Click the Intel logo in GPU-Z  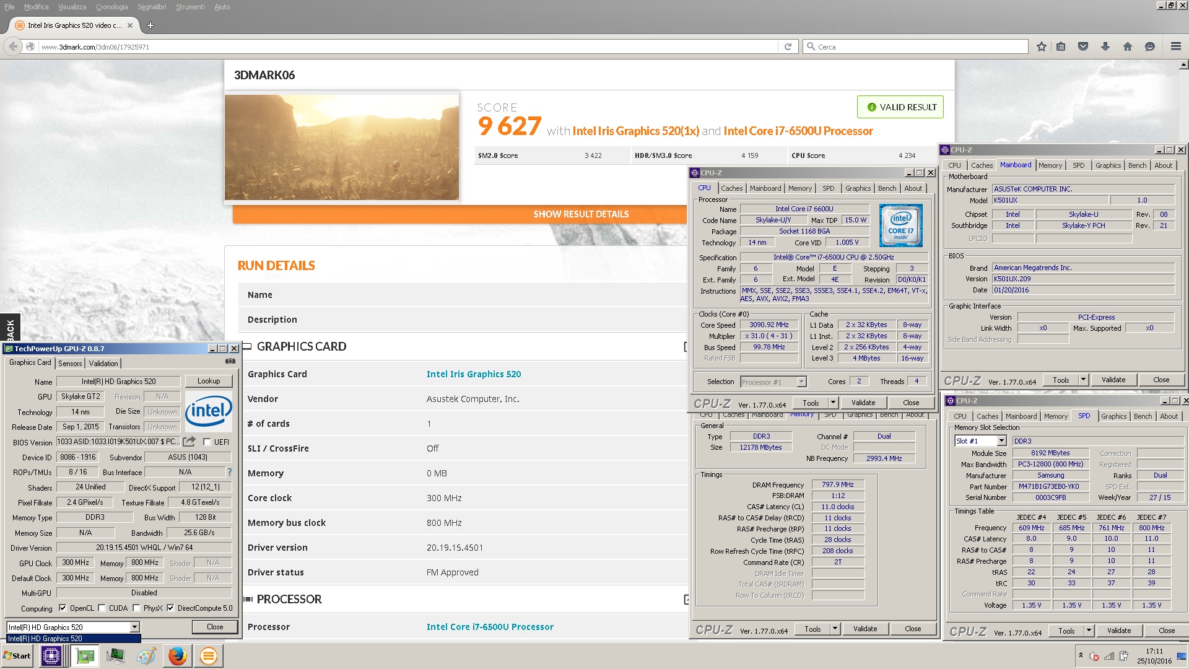[209, 410]
